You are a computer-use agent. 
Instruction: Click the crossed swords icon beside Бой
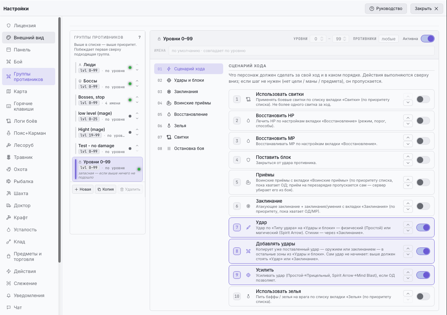click(9, 62)
